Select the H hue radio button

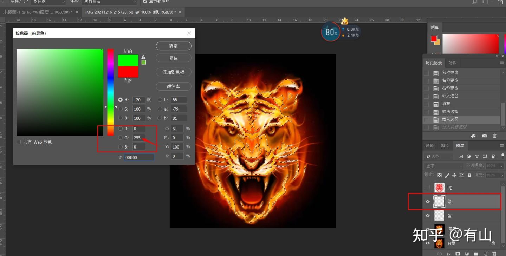pyautogui.click(x=121, y=100)
